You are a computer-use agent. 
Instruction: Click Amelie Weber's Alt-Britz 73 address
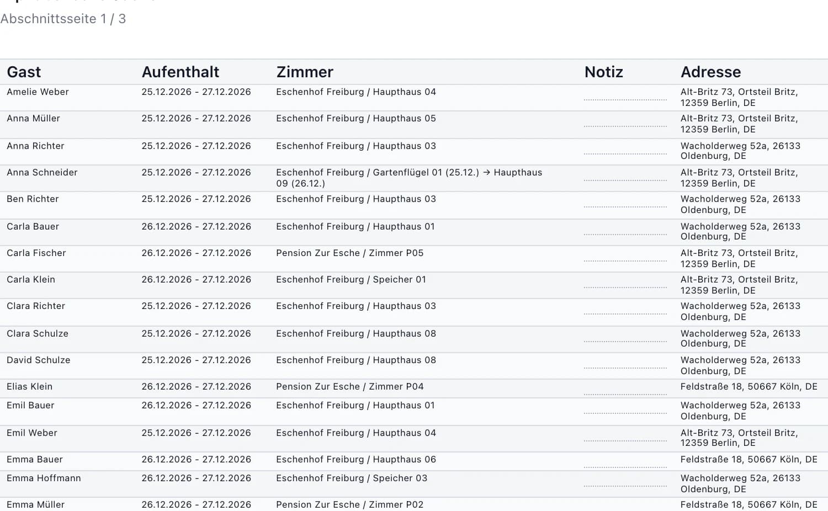pos(739,98)
